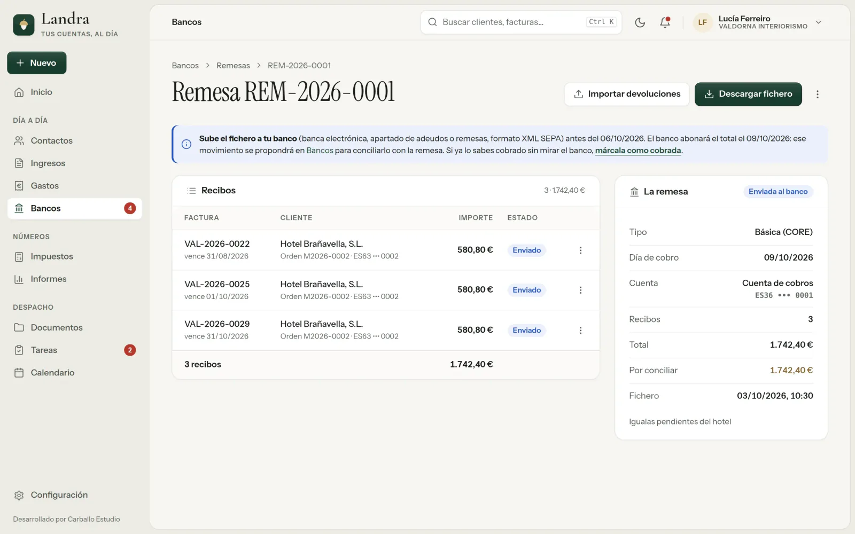Click Descargar fichero button
This screenshot has width=855, height=534.
click(748, 94)
